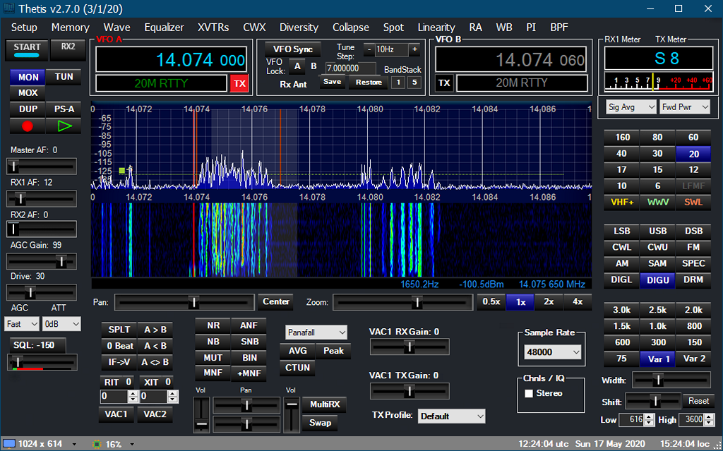The height and width of the screenshot is (451, 723).
Task: Open the AGC Fast dropdown
Action: coord(22,324)
